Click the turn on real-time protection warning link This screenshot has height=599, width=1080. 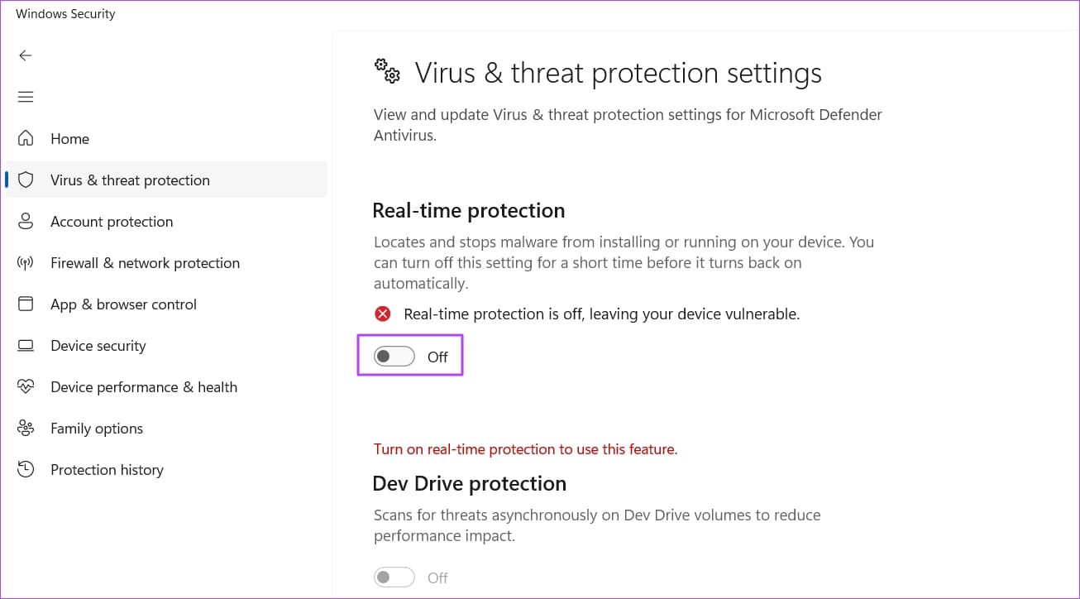coord(525,448)
